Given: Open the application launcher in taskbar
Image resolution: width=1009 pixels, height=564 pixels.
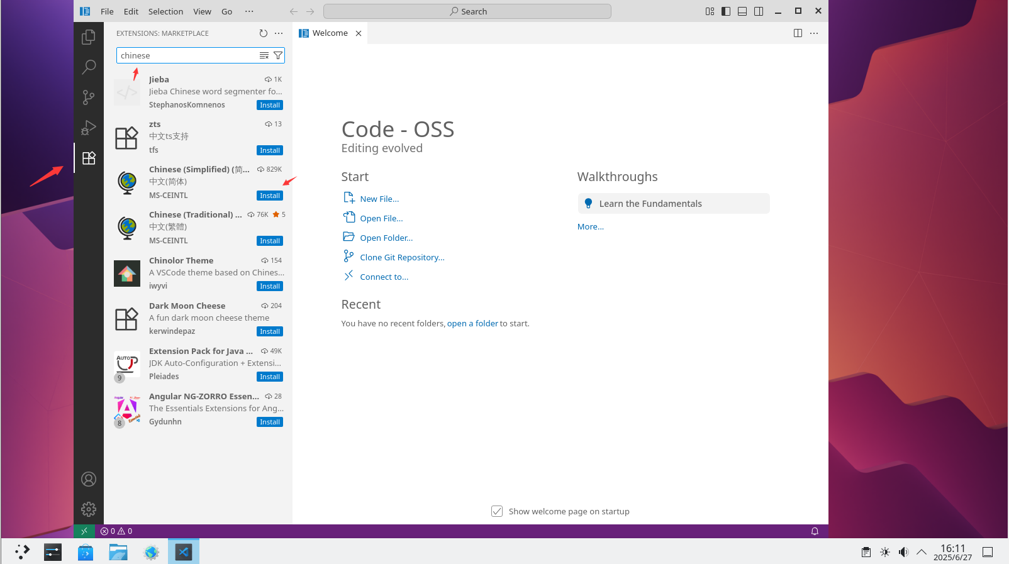Looking at the screenshot, I should [23, 552].
